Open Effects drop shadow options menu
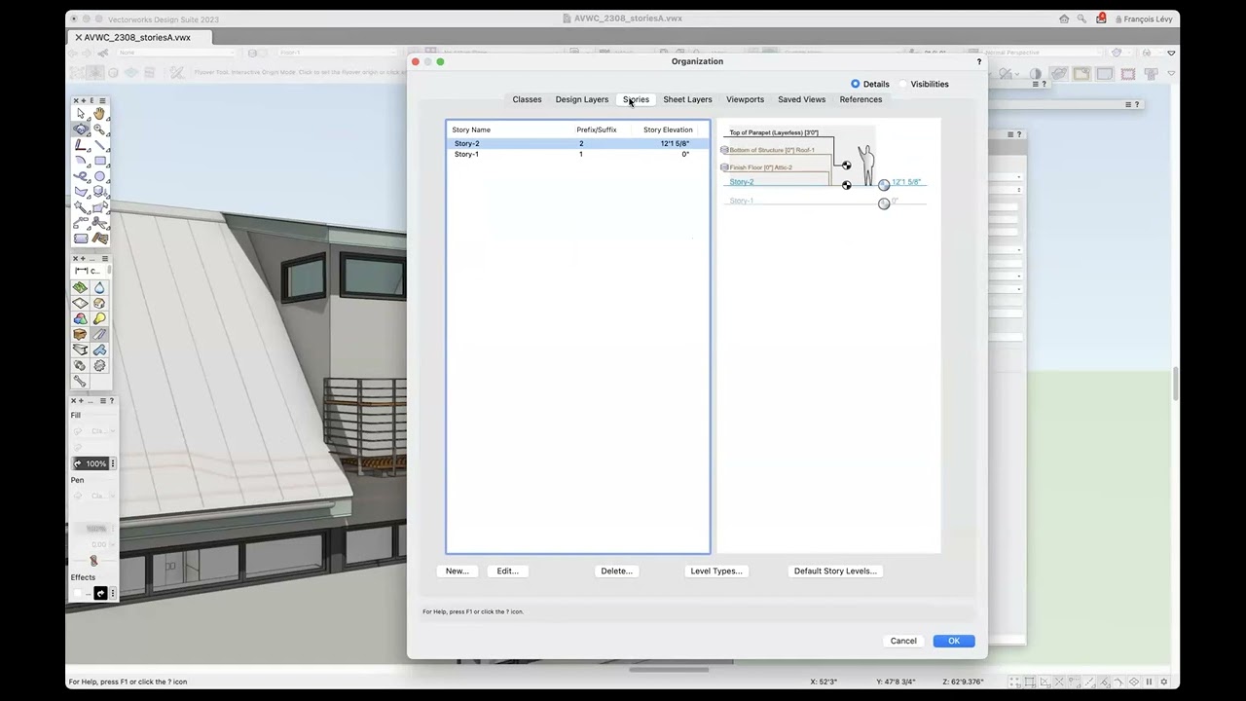 click(112, 593)
